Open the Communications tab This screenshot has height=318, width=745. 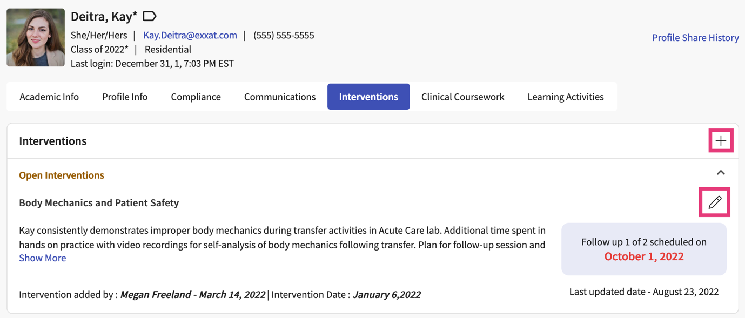(x=280, y=97)
